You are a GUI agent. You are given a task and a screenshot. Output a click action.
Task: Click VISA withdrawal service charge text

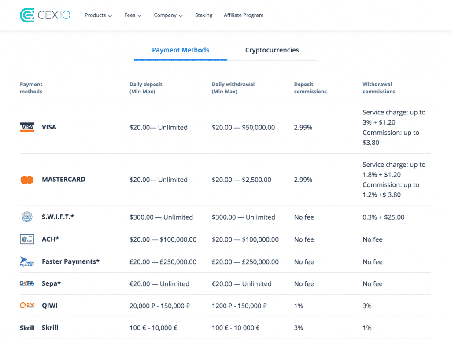tap(394, 118)
